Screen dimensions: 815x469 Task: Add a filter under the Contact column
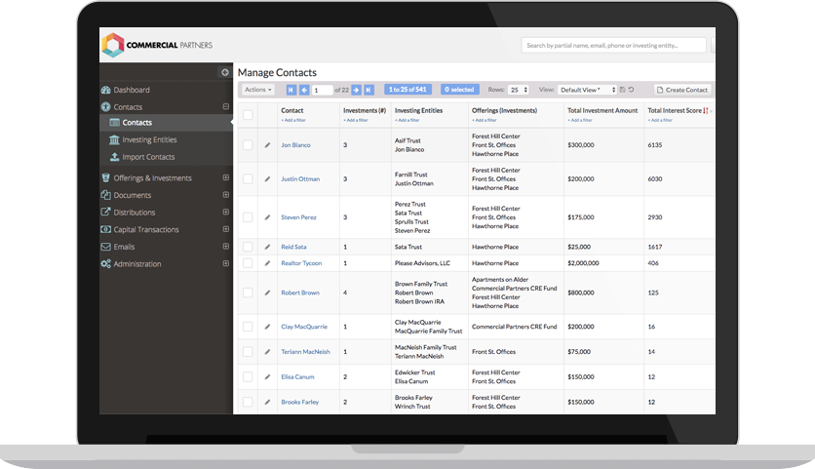(x=293, y=120)
